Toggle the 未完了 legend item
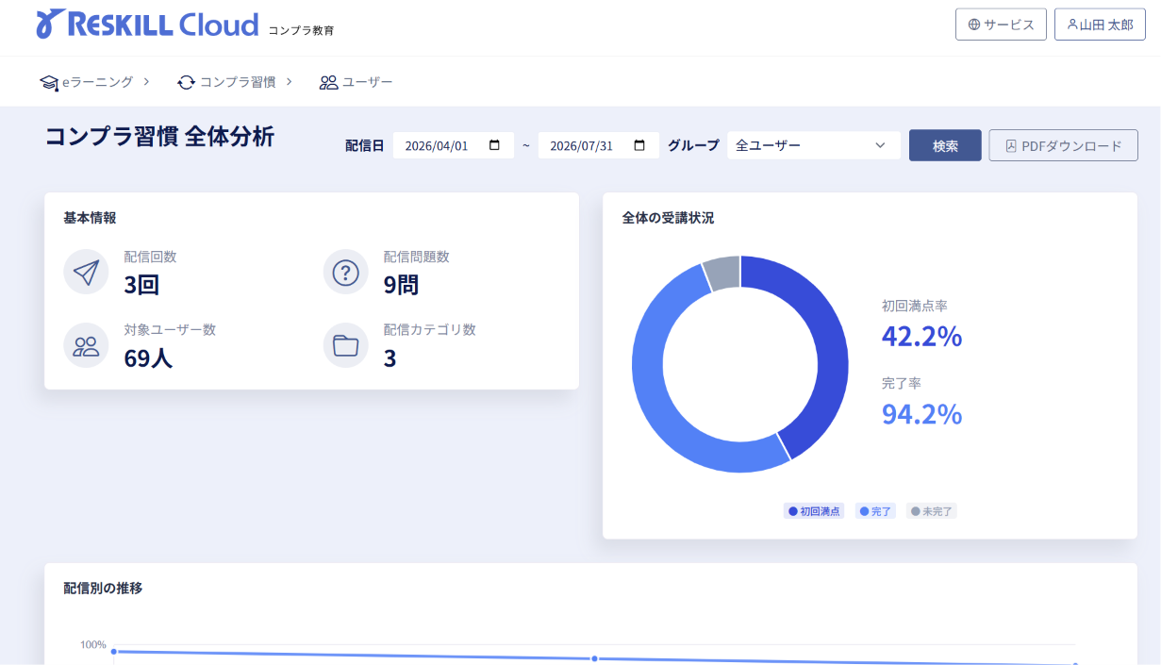1161x665 pixels. click(x=932, y=511)
